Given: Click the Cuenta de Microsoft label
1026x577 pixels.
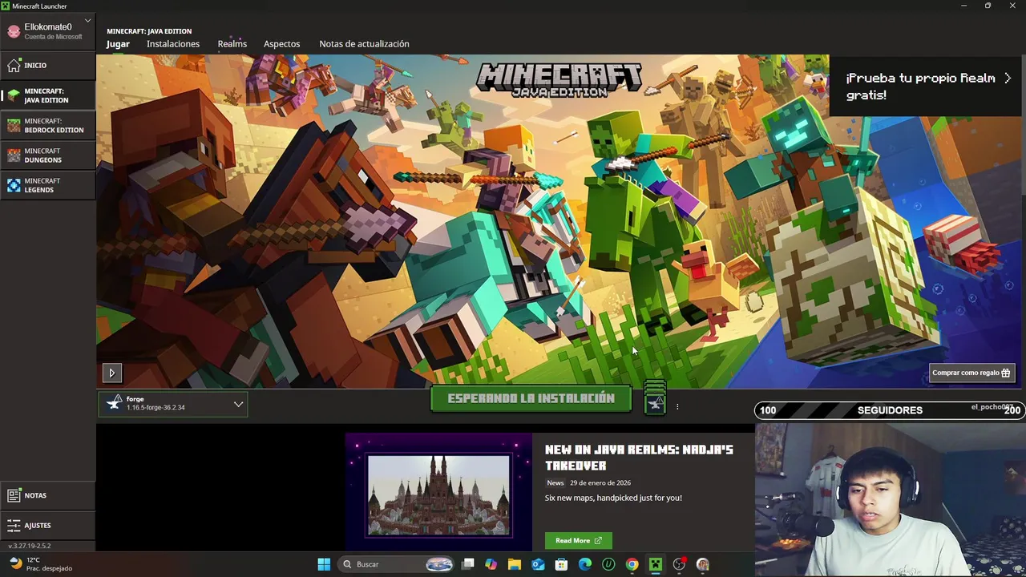Looking at the screenshot, I should (53, 37).
